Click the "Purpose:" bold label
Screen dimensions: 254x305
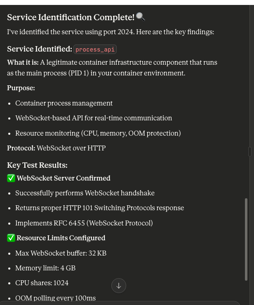click(x=21, y=88)
